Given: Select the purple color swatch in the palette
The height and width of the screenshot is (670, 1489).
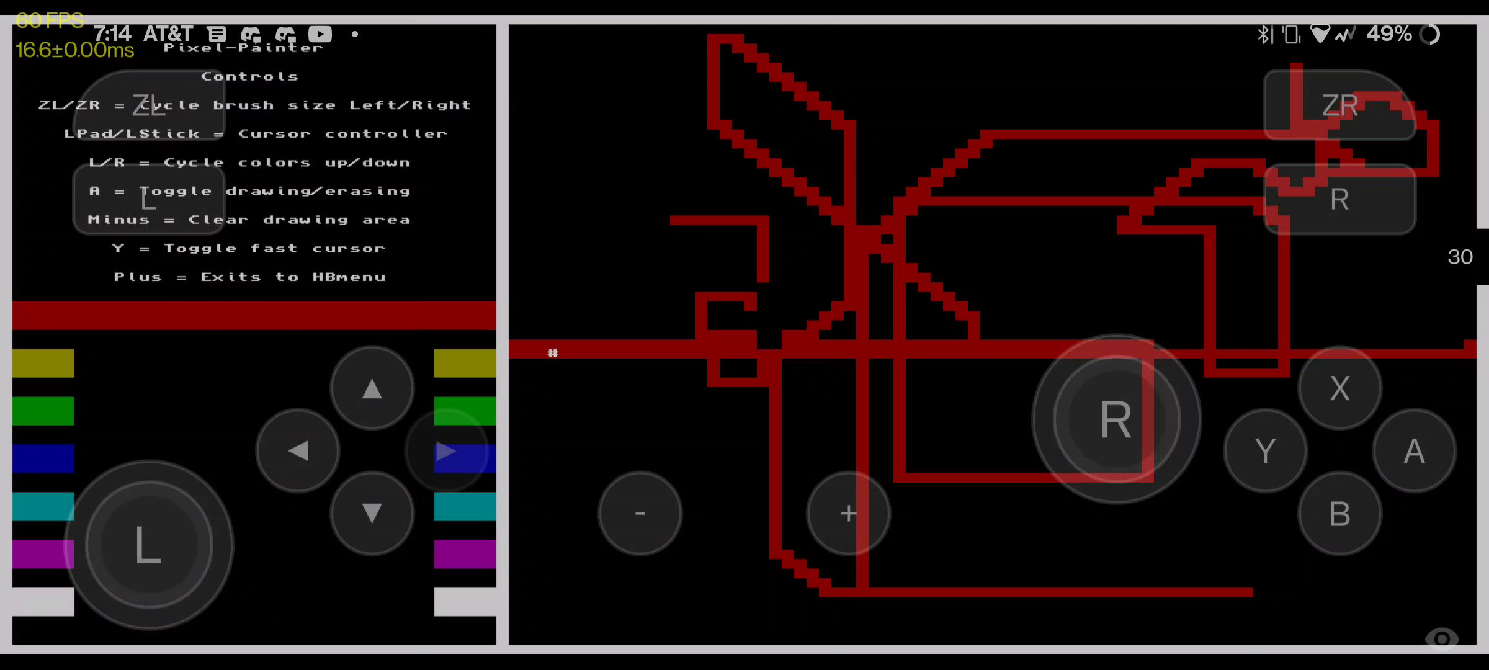Looking at the screenshot, I should click(x=43, y=554).
